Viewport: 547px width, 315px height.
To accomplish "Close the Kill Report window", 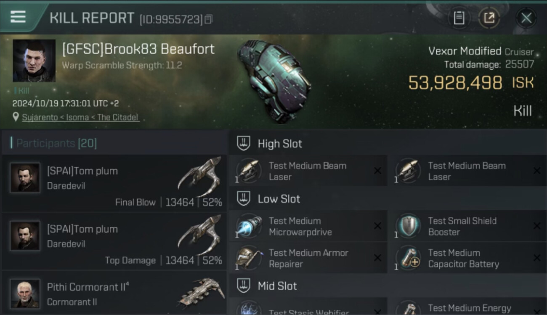I will [x=526, y=18].
